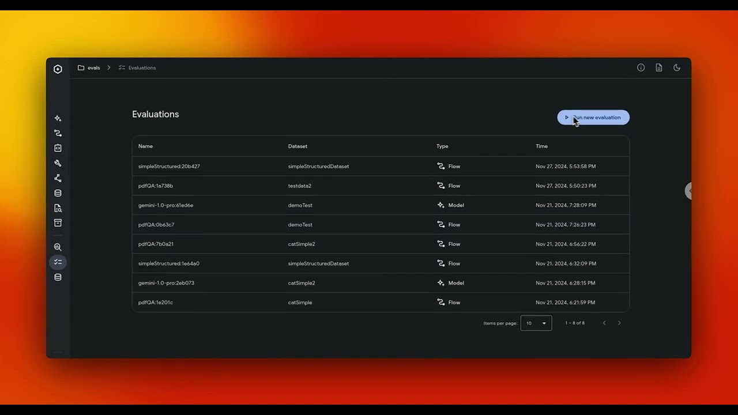Toggle dark mode with the moon icon

pyautogui.click(x=677, y=67)
